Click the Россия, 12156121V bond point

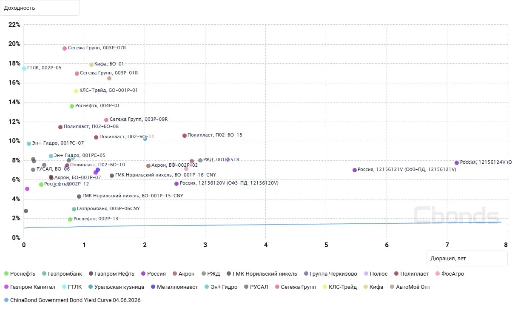[355, 170]
